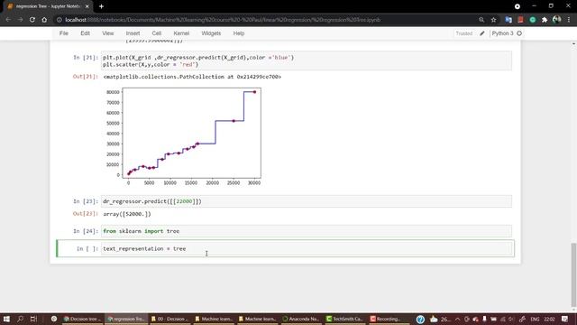Open the Chrome profile avatar

pos(557,20)
